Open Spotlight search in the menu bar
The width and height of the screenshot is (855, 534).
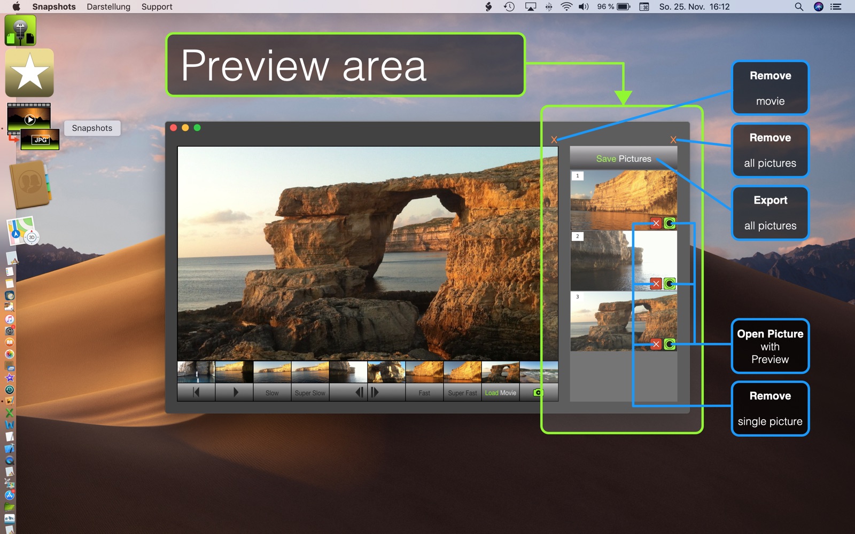[799, 6]
